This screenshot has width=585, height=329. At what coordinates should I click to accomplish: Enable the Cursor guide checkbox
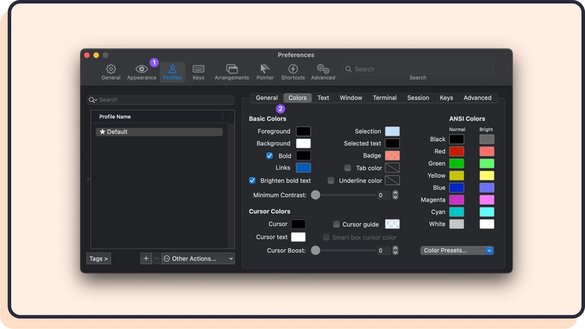tap(336, 224)
